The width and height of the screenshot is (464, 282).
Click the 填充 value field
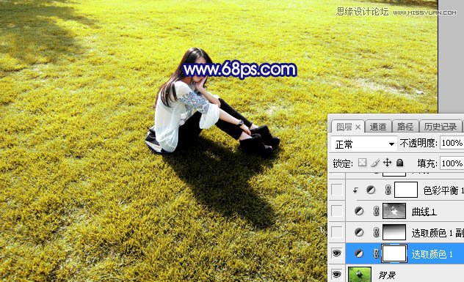point(452,163)
